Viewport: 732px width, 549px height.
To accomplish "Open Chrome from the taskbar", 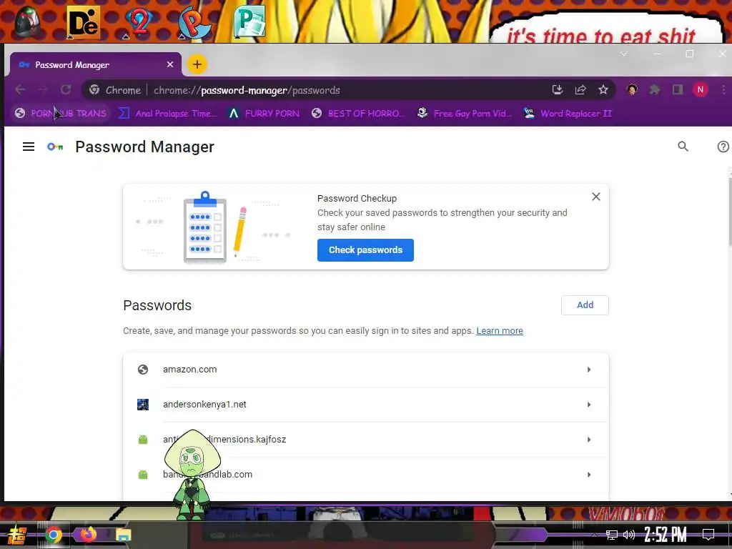I will click(53, 535).
